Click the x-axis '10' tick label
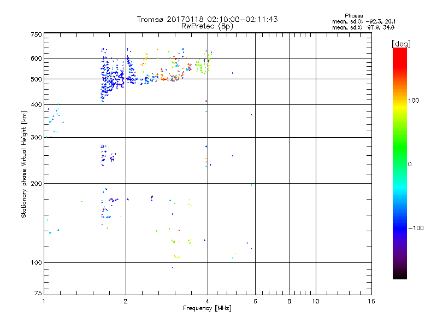 pyautogui.click(x=316, y=301)
